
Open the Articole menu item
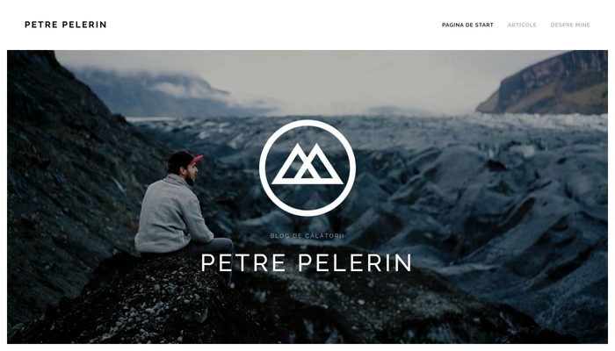coord(522,25)
